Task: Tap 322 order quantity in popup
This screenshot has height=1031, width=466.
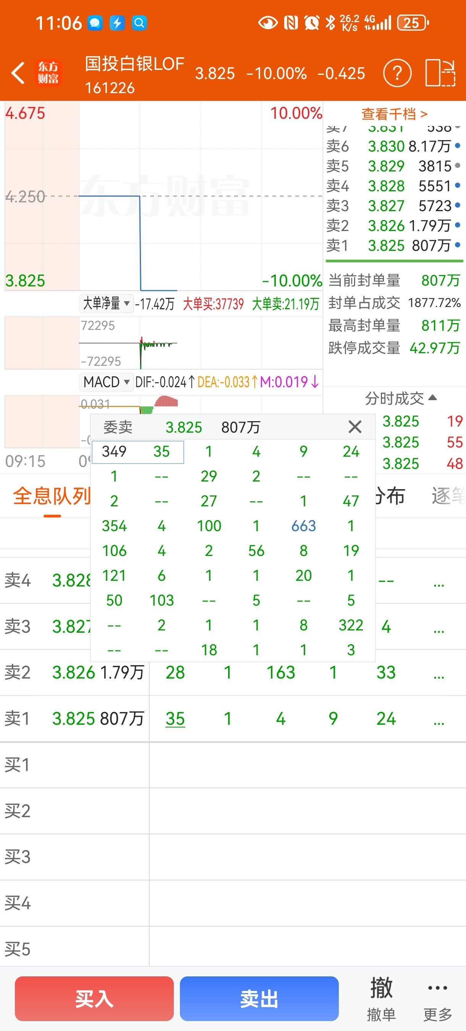Action: click(x=351, y=625)
